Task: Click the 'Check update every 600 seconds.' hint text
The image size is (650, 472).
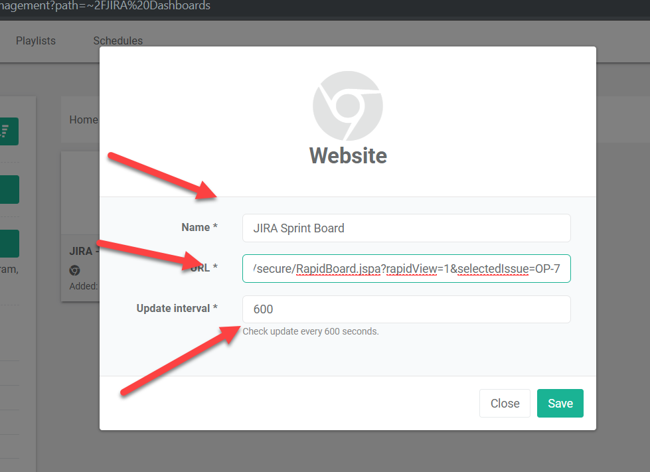Action: (x=311, y=331)
